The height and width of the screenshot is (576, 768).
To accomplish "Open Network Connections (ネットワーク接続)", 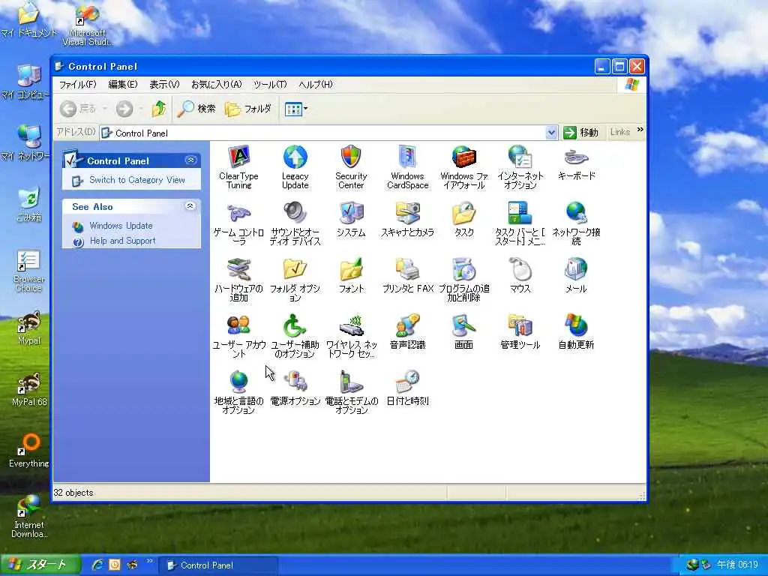I will point(577,223).
